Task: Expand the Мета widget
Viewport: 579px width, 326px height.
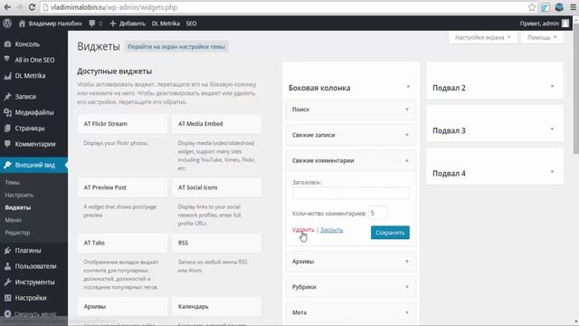Action: (407, 312)
